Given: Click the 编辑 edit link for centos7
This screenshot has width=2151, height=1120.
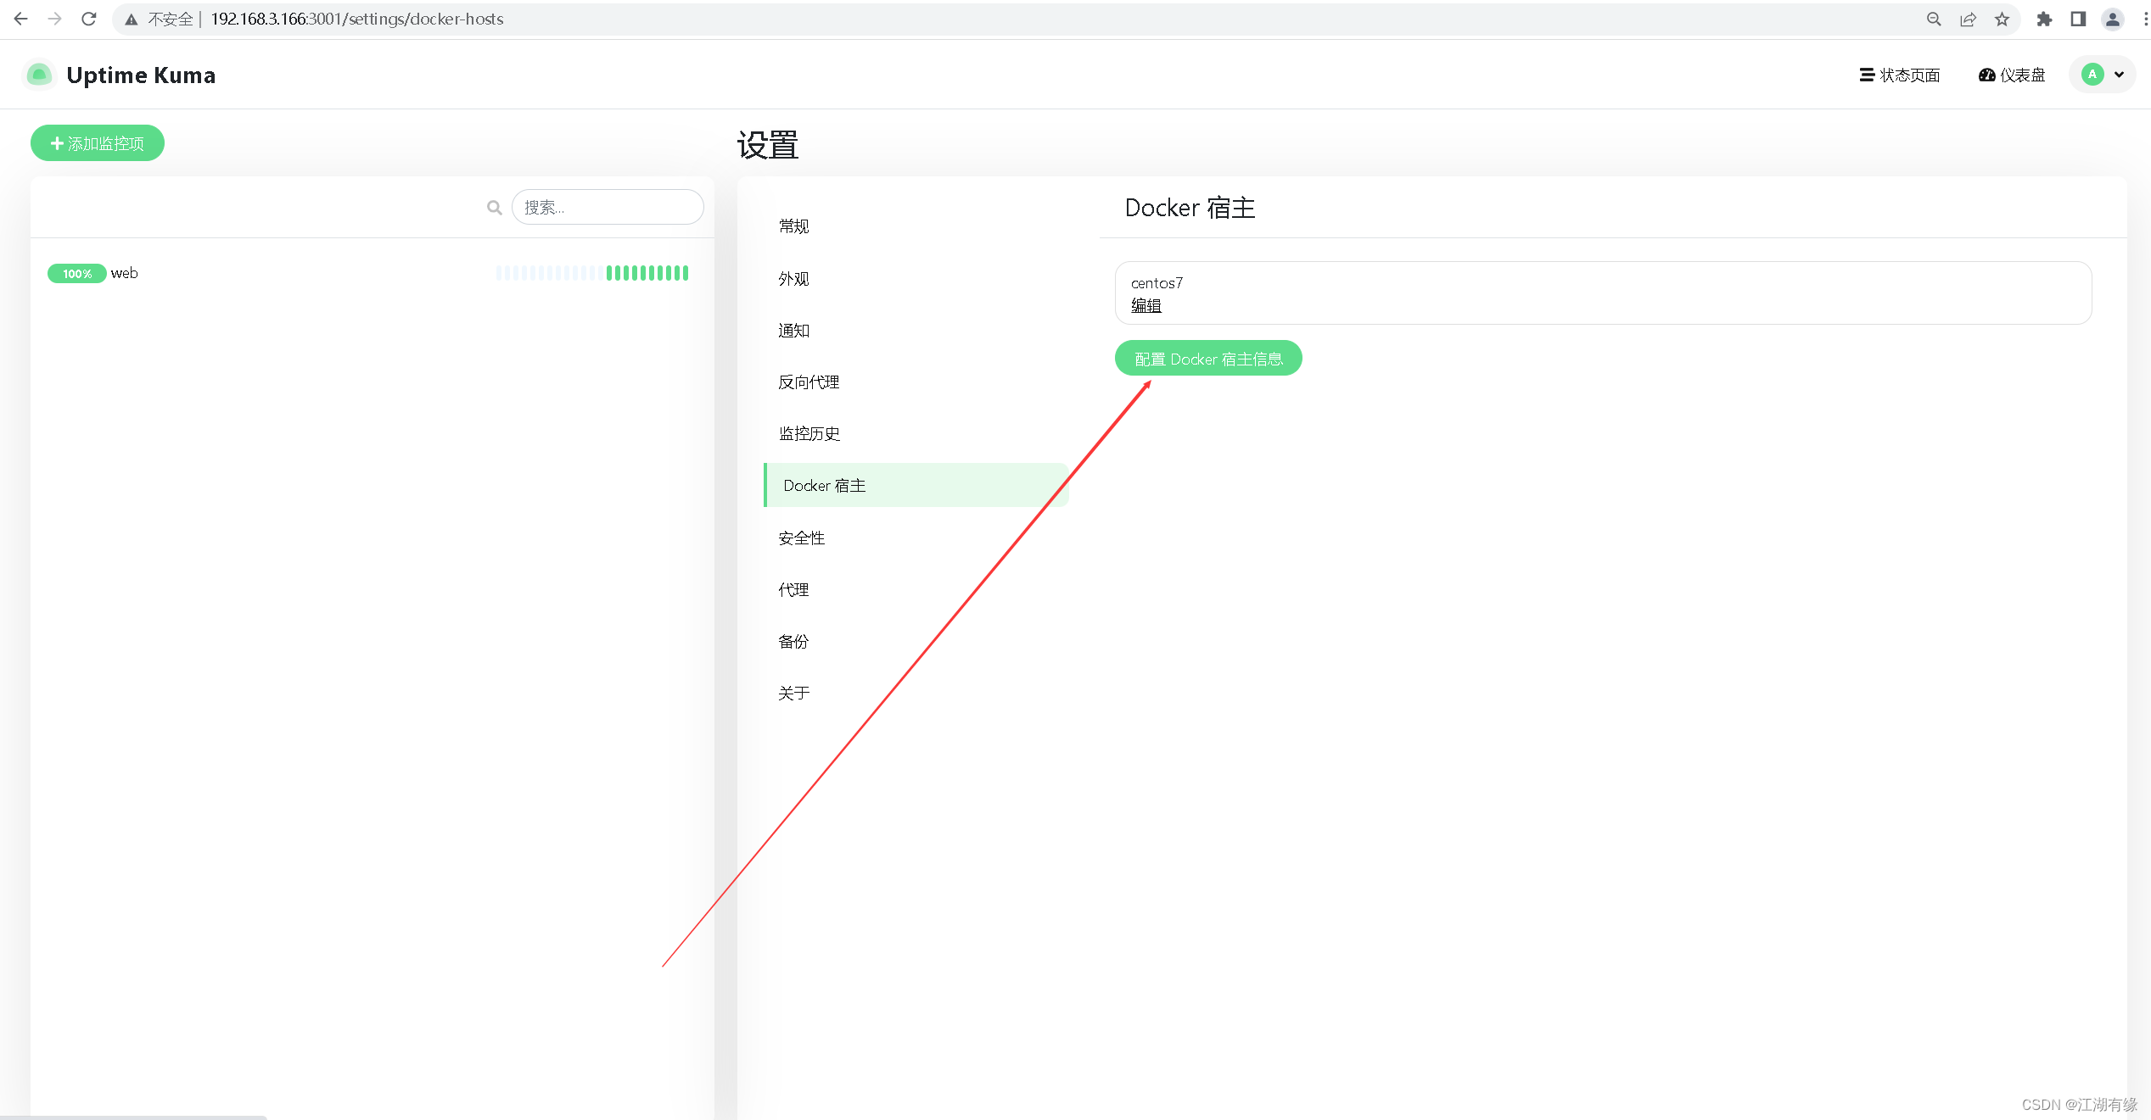Looking at the screenshot, I should tap(1146, 305).
